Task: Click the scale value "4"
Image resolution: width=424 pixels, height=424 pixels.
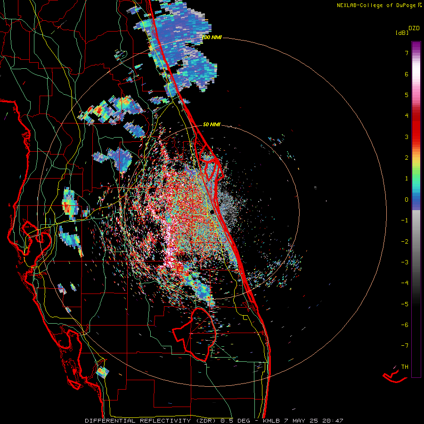Action: point(407,116)
